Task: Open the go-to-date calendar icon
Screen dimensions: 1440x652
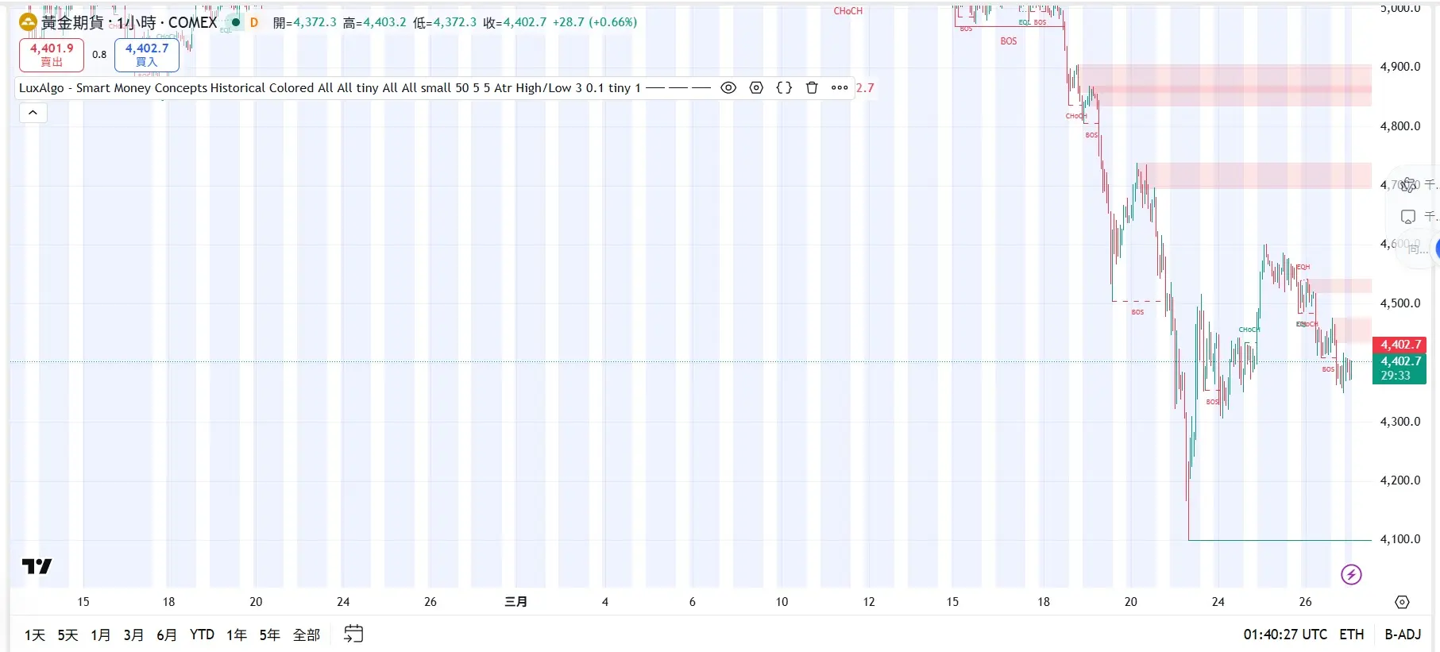Action: coord(353,634)
